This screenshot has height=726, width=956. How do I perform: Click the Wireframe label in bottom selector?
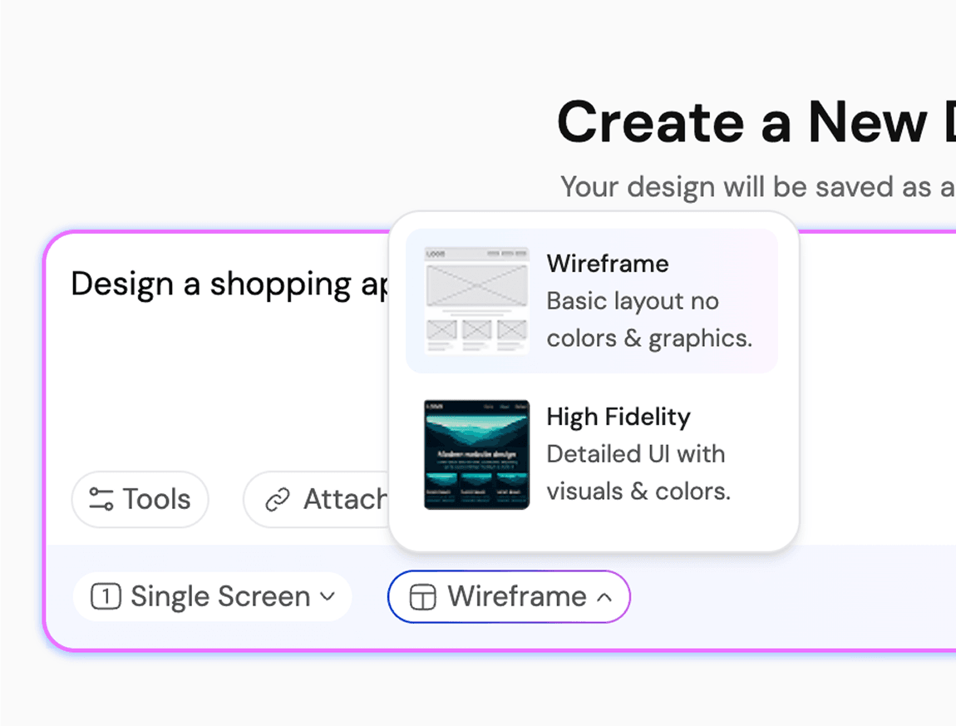point(516,596)
